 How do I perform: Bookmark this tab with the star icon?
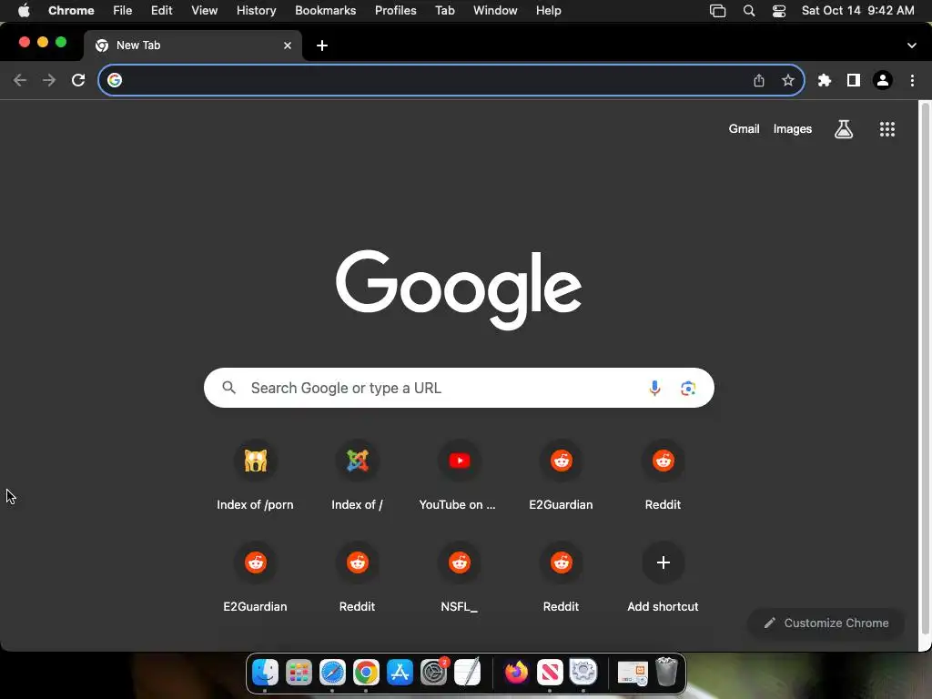[788, 80]
